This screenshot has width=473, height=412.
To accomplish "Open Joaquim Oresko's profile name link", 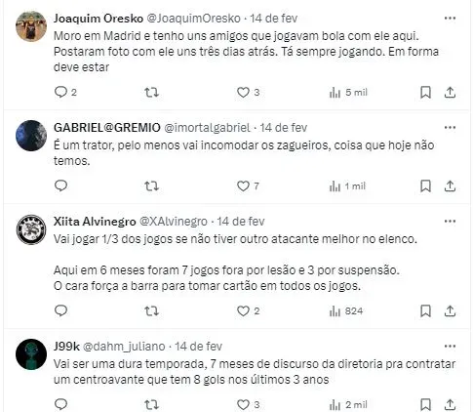I will pyautogui.click(x=99, y=19).
